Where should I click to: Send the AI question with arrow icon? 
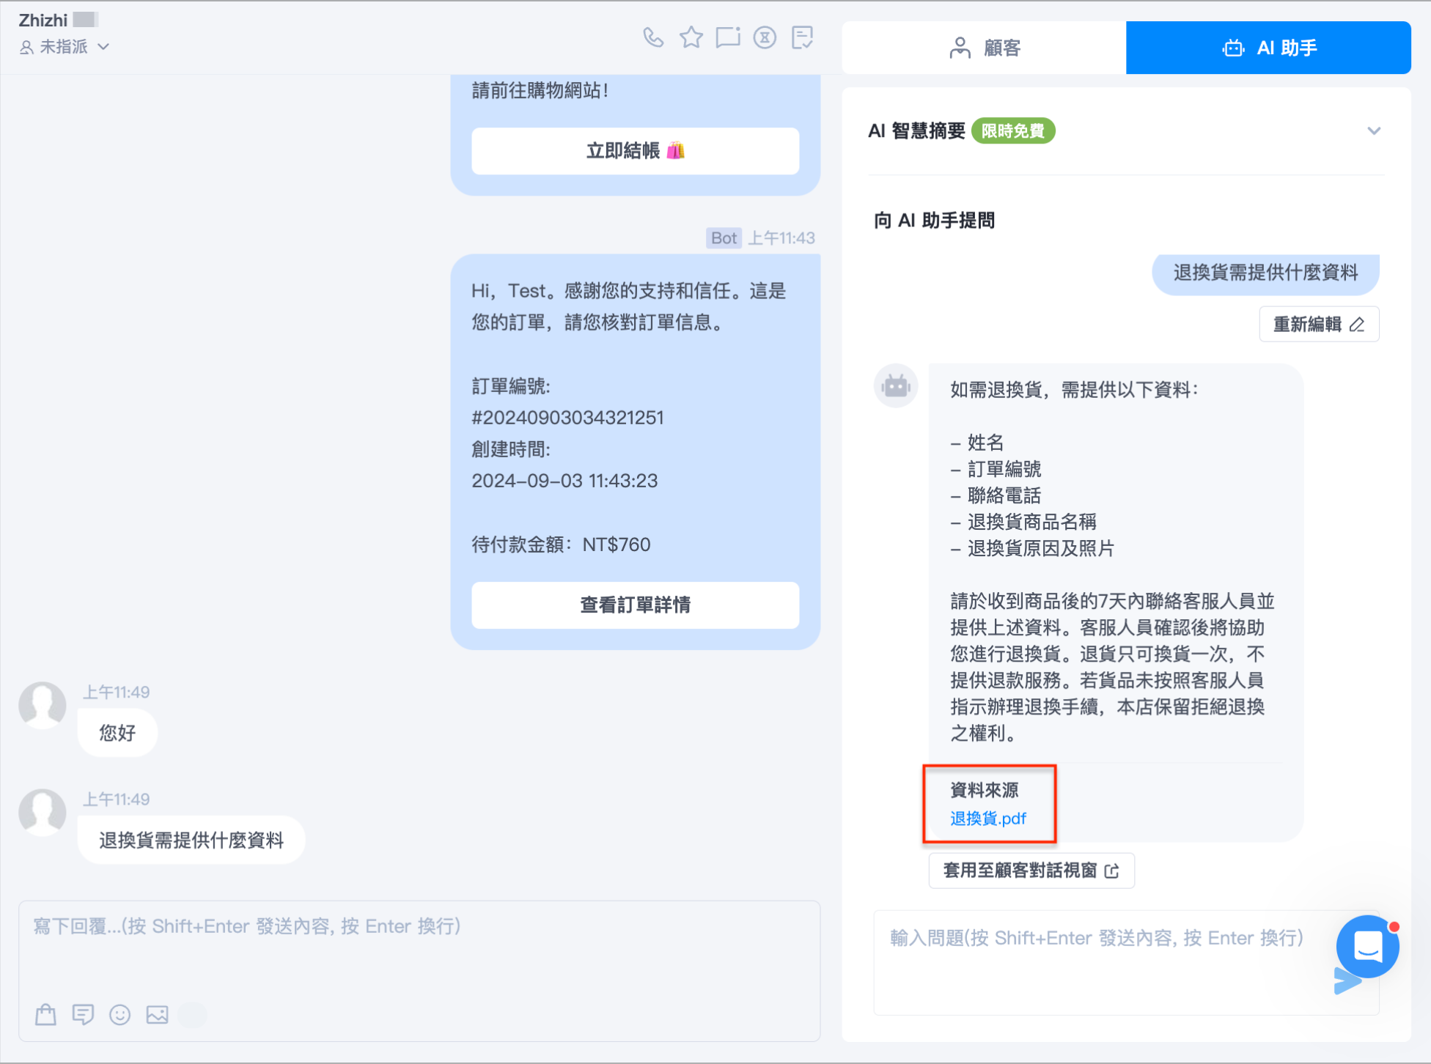click(1347, 982)
